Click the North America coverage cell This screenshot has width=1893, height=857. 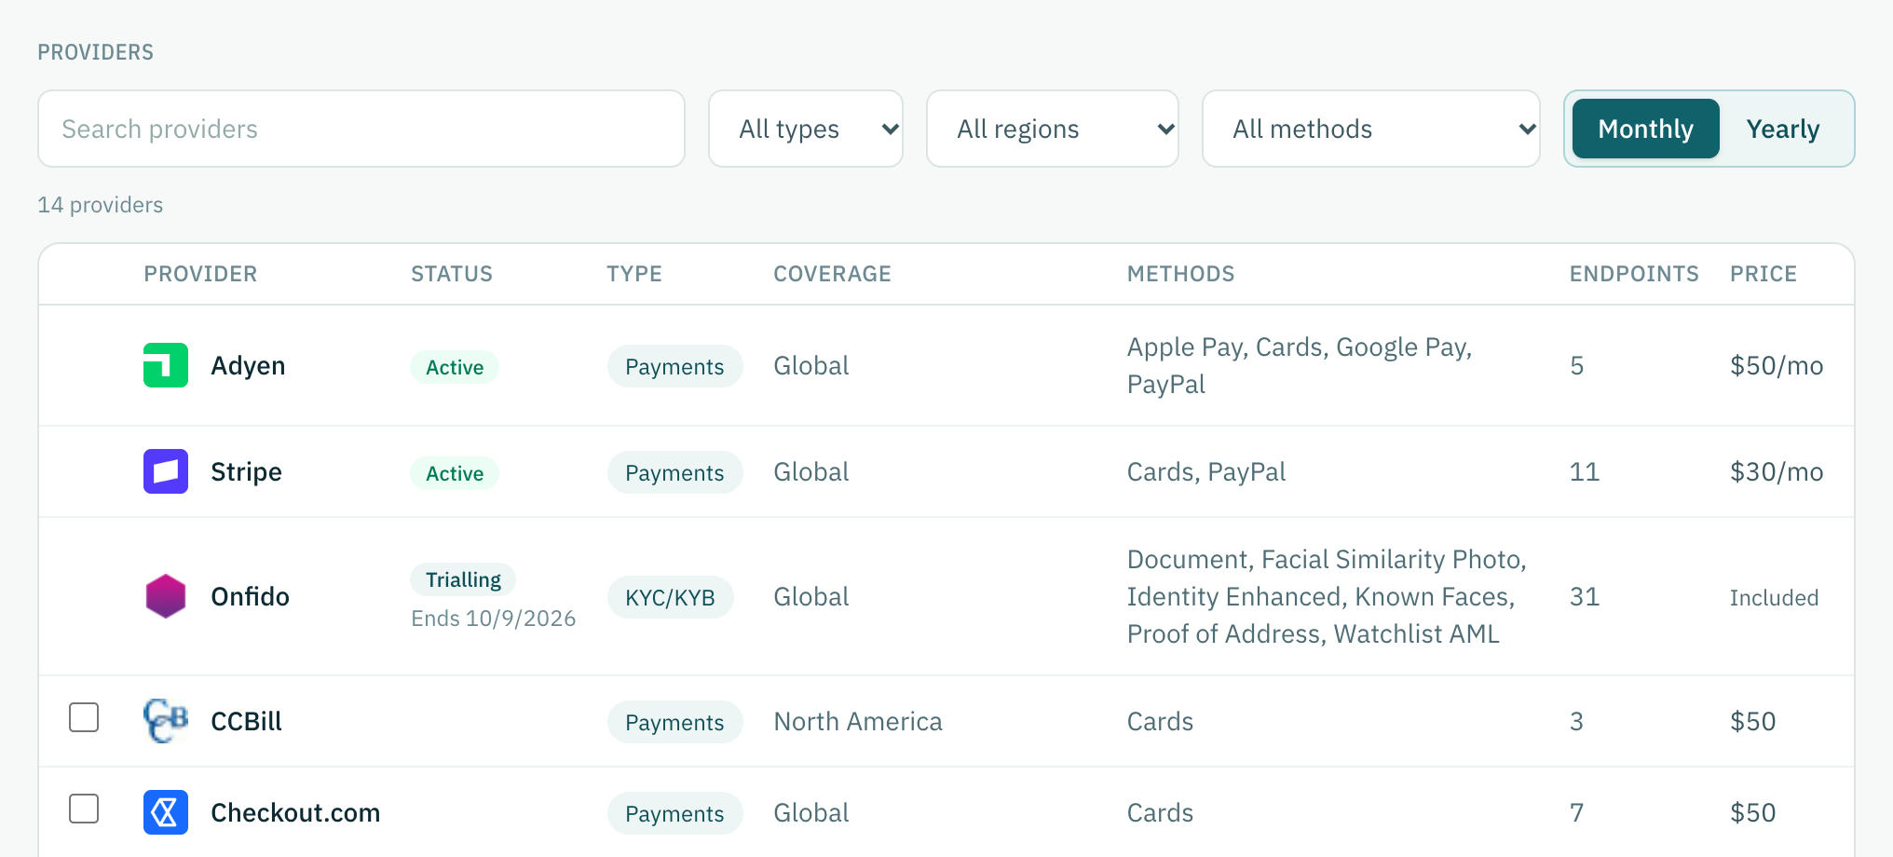click(x=858, y=721)
